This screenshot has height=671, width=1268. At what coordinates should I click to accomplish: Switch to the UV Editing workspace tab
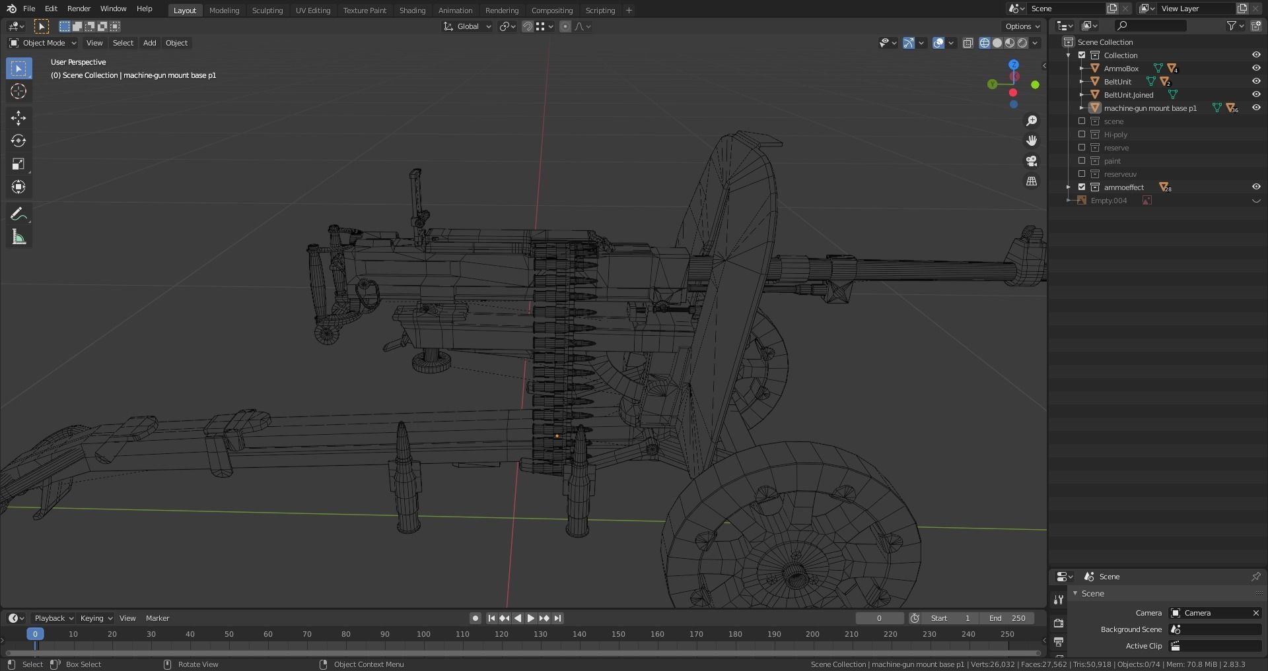(x=313, y=10)
